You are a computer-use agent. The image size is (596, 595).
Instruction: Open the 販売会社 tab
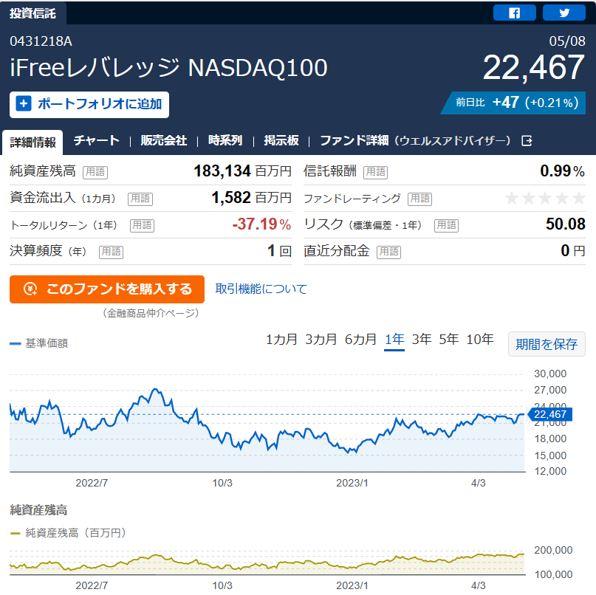[x=164, y=140]
